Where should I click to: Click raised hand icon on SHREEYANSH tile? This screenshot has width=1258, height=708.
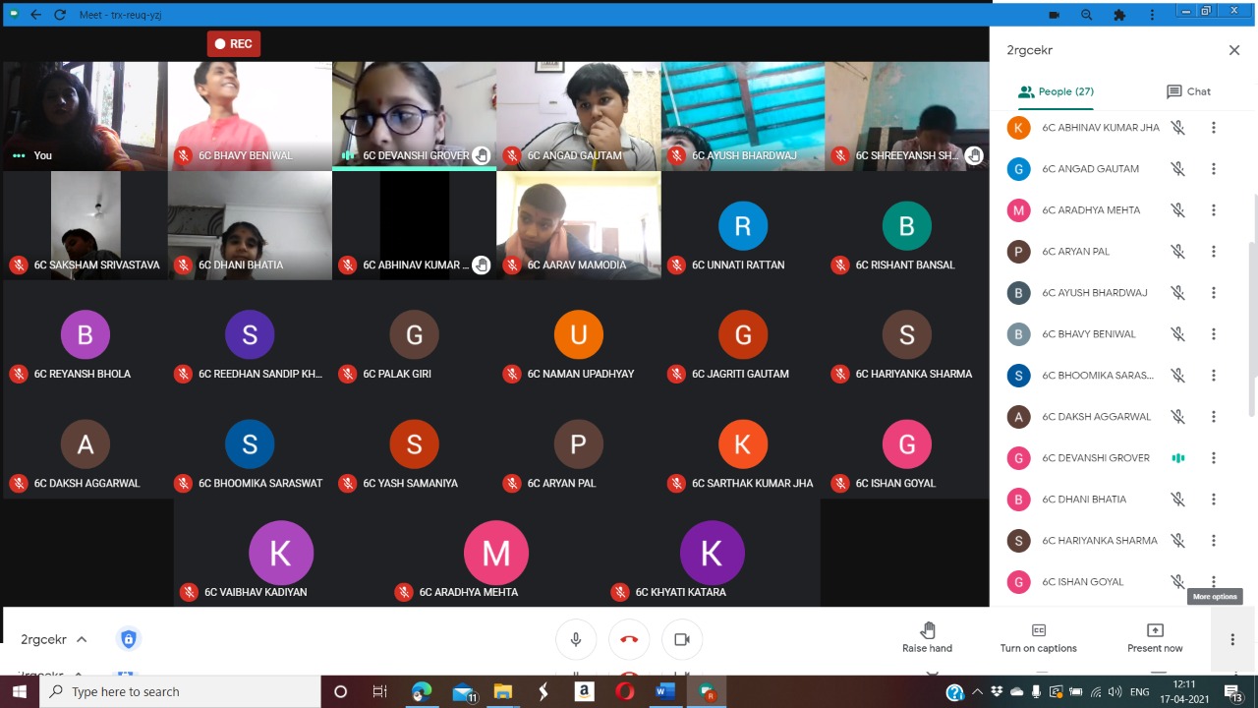[x=973, y=155]
